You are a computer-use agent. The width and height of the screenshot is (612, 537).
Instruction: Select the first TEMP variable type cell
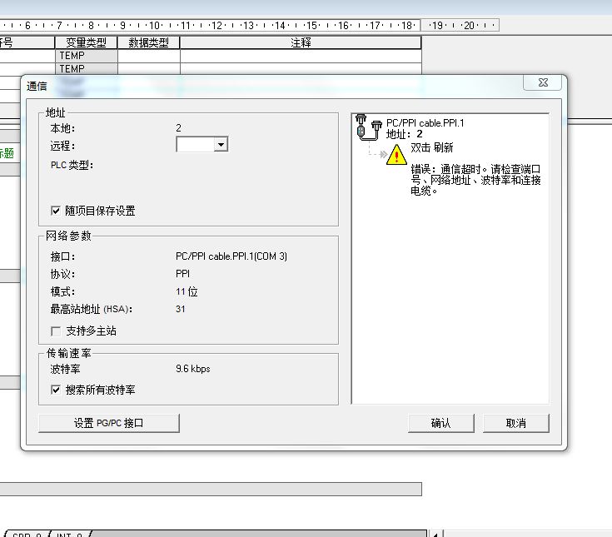coord(72,56)
